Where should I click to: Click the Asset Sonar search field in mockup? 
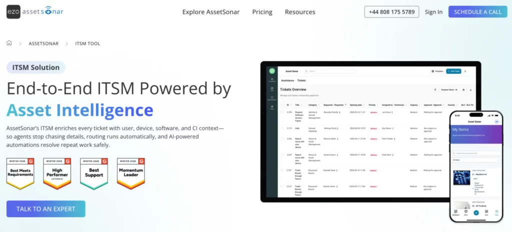click(329, 71)
